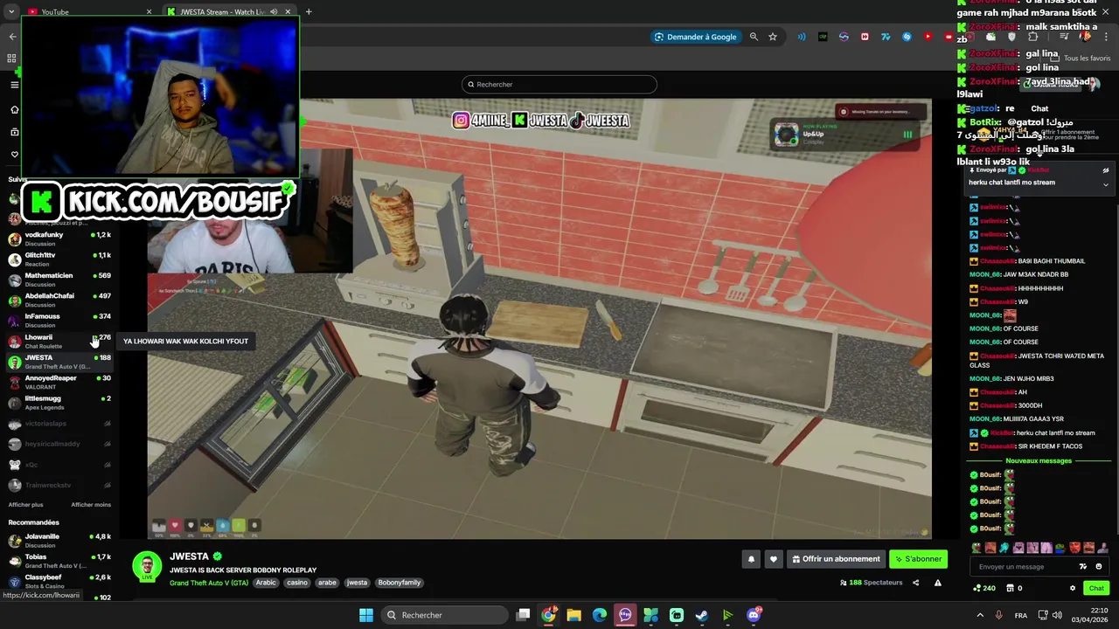This screenshot has width=1119, height=629.
Task: Click the chat translate icon
Action: click(1083, 566)
